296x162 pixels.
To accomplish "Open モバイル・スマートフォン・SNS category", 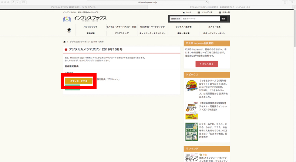I will click(121, 27).
